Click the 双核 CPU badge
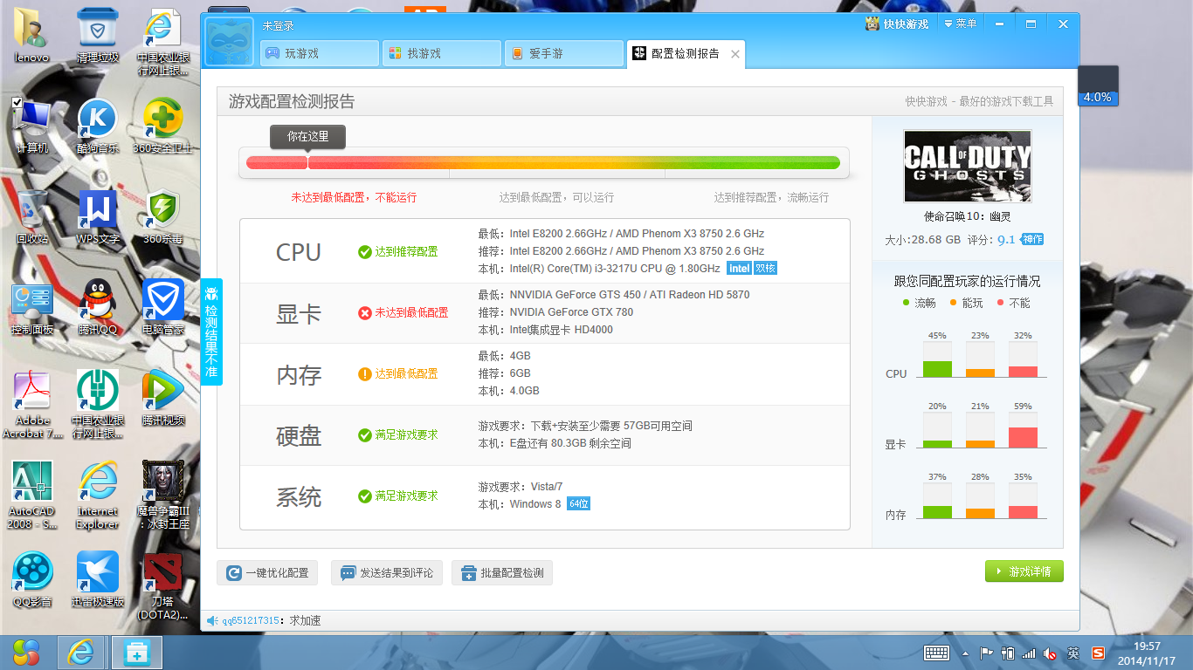This screenshot has width=1193, height=670. click(765, 269)
